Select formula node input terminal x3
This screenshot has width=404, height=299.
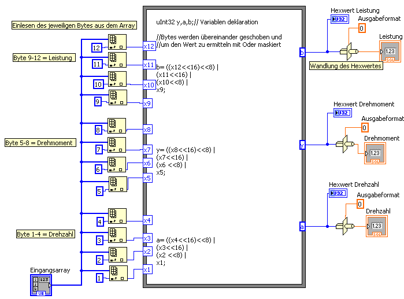pos(147,238)
